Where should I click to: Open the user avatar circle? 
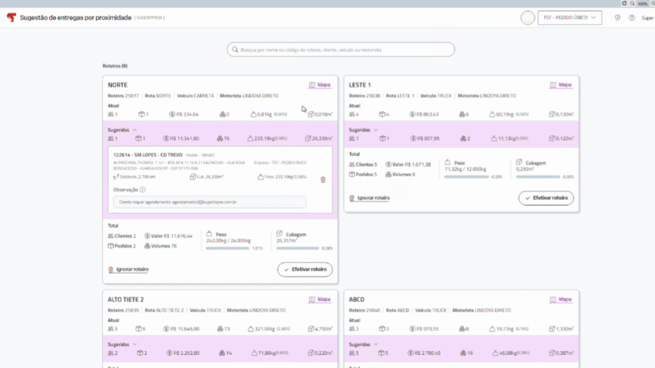tap(528, 18)
